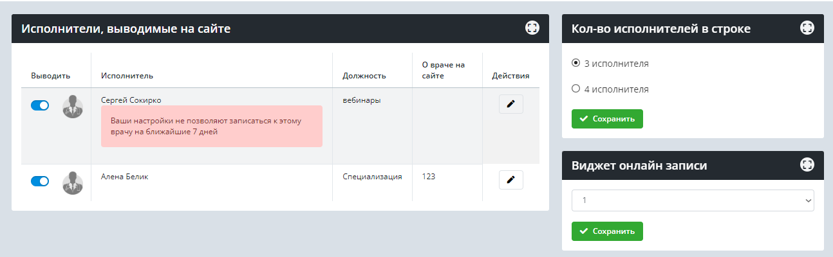Open the online booking widget dropdown
The width and height of the screenshot is (833, 257).
coord(693,200)
